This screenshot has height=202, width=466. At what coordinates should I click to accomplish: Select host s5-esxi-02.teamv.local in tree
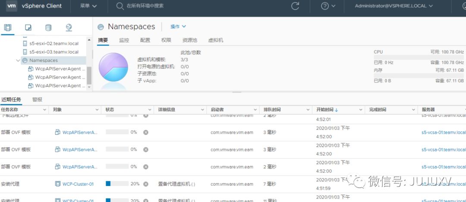point(54,44)
